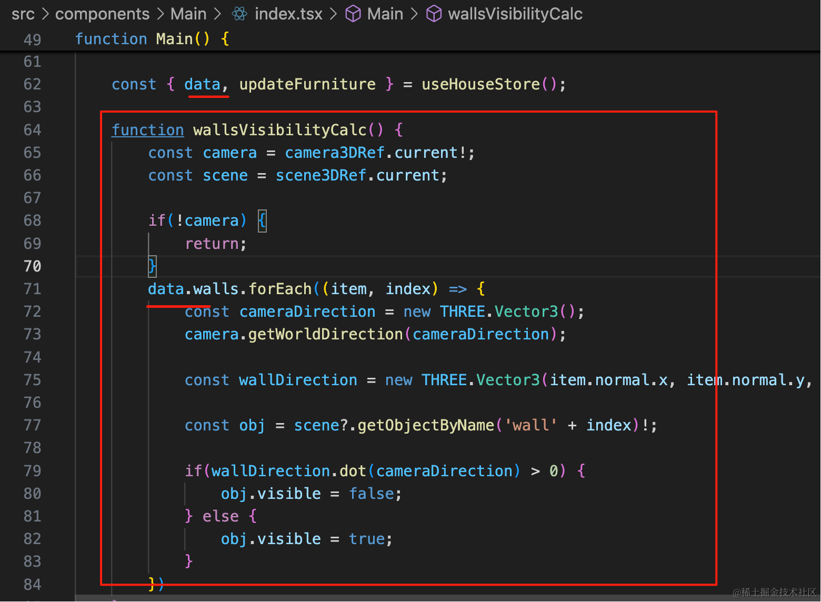The height and width of the screenshot is (602, 821).
Task: Click line number 49 in sticky header
Action: [33, 39]
